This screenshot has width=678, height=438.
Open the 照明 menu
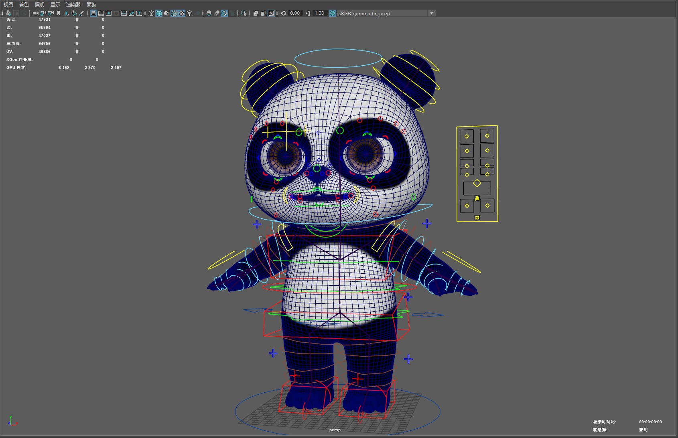(40, 4)
